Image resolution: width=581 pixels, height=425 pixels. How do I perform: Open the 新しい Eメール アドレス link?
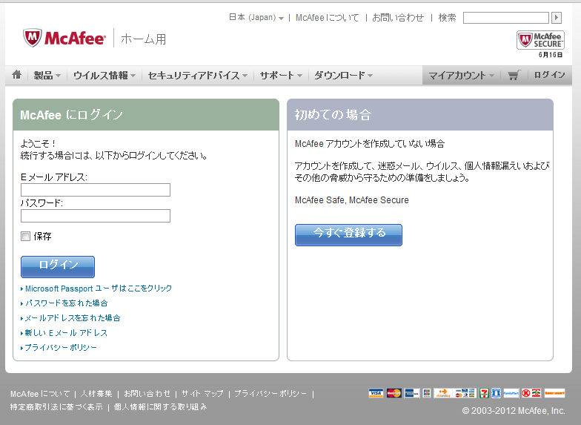(x=66, y=332)
